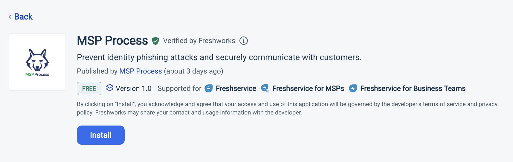Click the FREE pricing badge
This screenshot has width=513, height=162.
click(x=89, y=88)
